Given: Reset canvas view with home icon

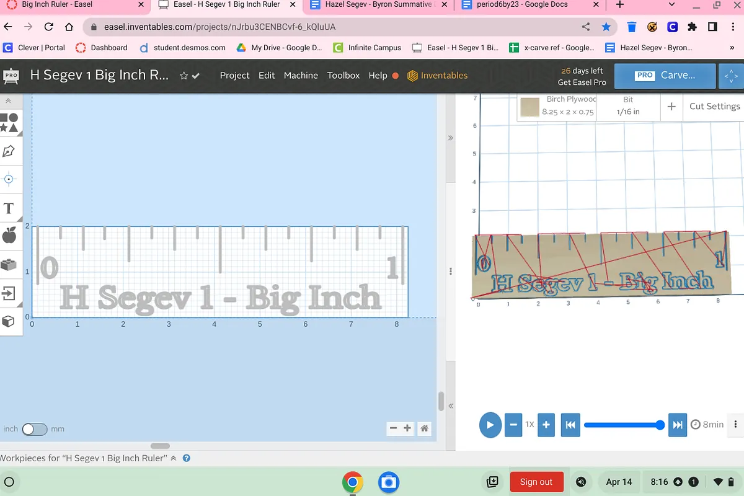Looking at the screenshot, I should coord(425,428).
